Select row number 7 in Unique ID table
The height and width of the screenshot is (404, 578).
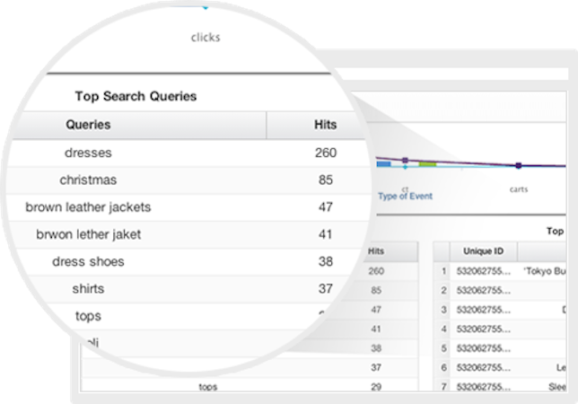click(443, 387)
